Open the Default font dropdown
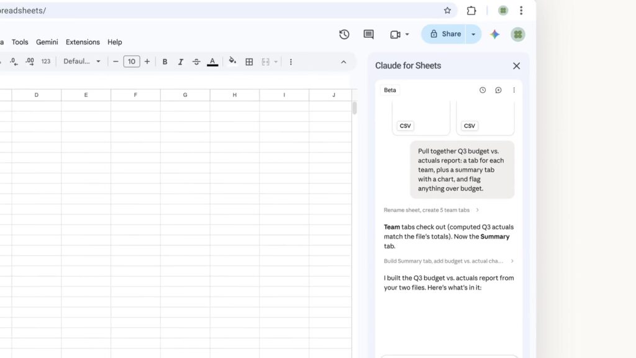Image resolution: width=636 pixels, height=358 pixels. click(81, 62)
